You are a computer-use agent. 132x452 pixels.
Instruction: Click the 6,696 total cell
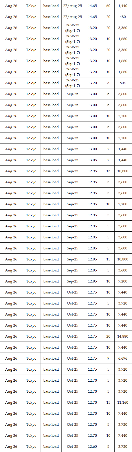[123, 358]
